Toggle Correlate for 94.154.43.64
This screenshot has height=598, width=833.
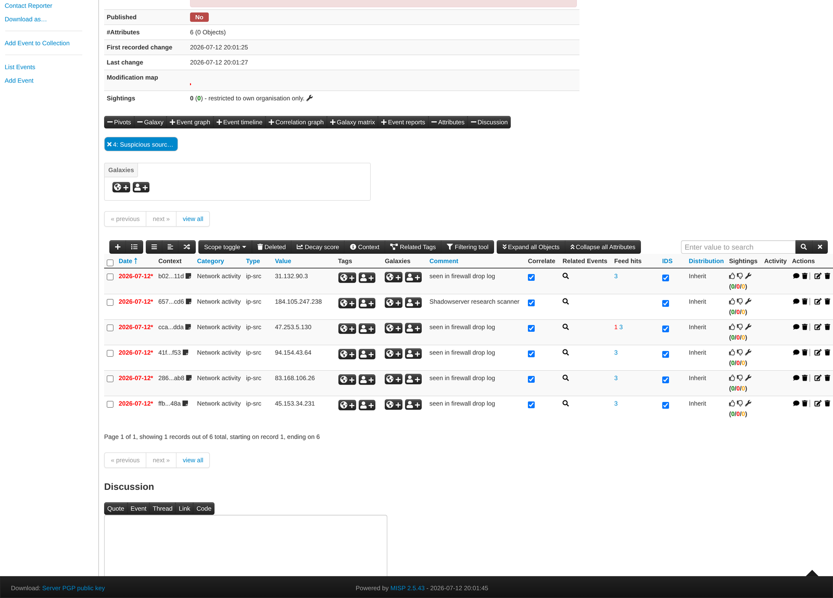531,354
